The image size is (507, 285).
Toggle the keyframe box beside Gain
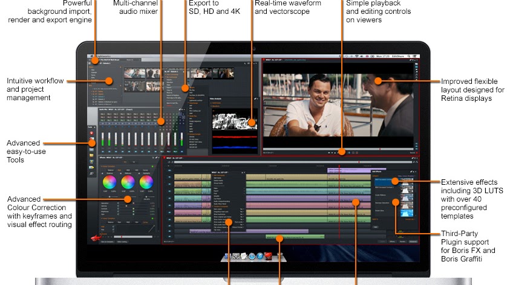118,214
